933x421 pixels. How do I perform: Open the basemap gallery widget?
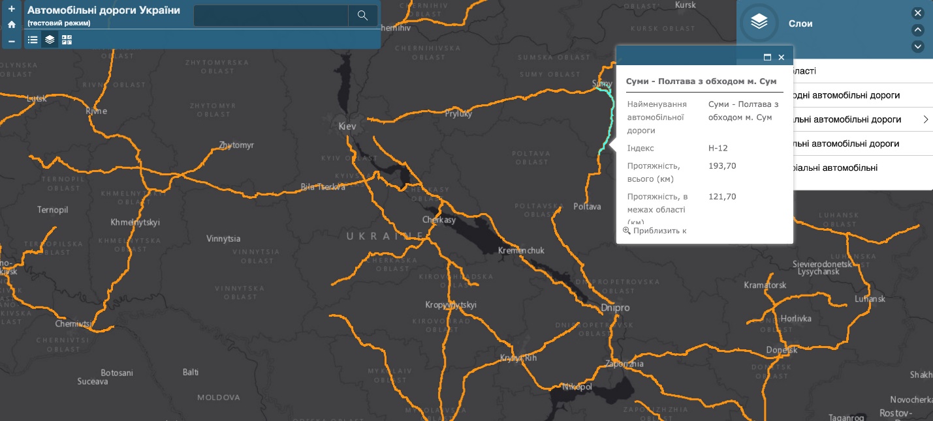(x=67, y=40)
